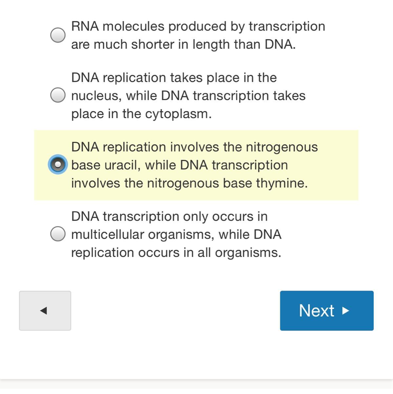Click the right triangle icon beside Next
The width and height of the screenshot is (393, 394).
point(345,311)
